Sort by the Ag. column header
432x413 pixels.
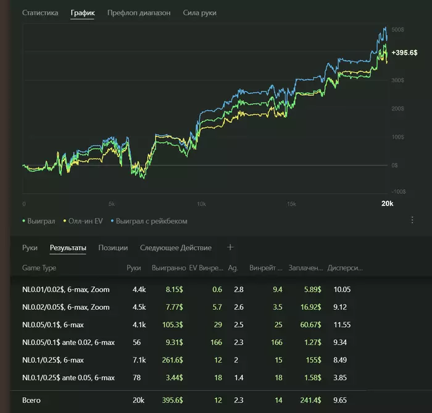coord(233,268)
